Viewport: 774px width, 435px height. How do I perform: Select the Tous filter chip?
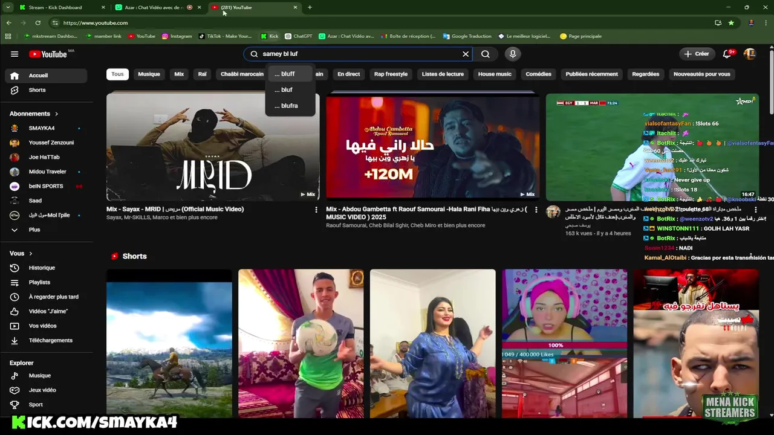click(117, 74)
